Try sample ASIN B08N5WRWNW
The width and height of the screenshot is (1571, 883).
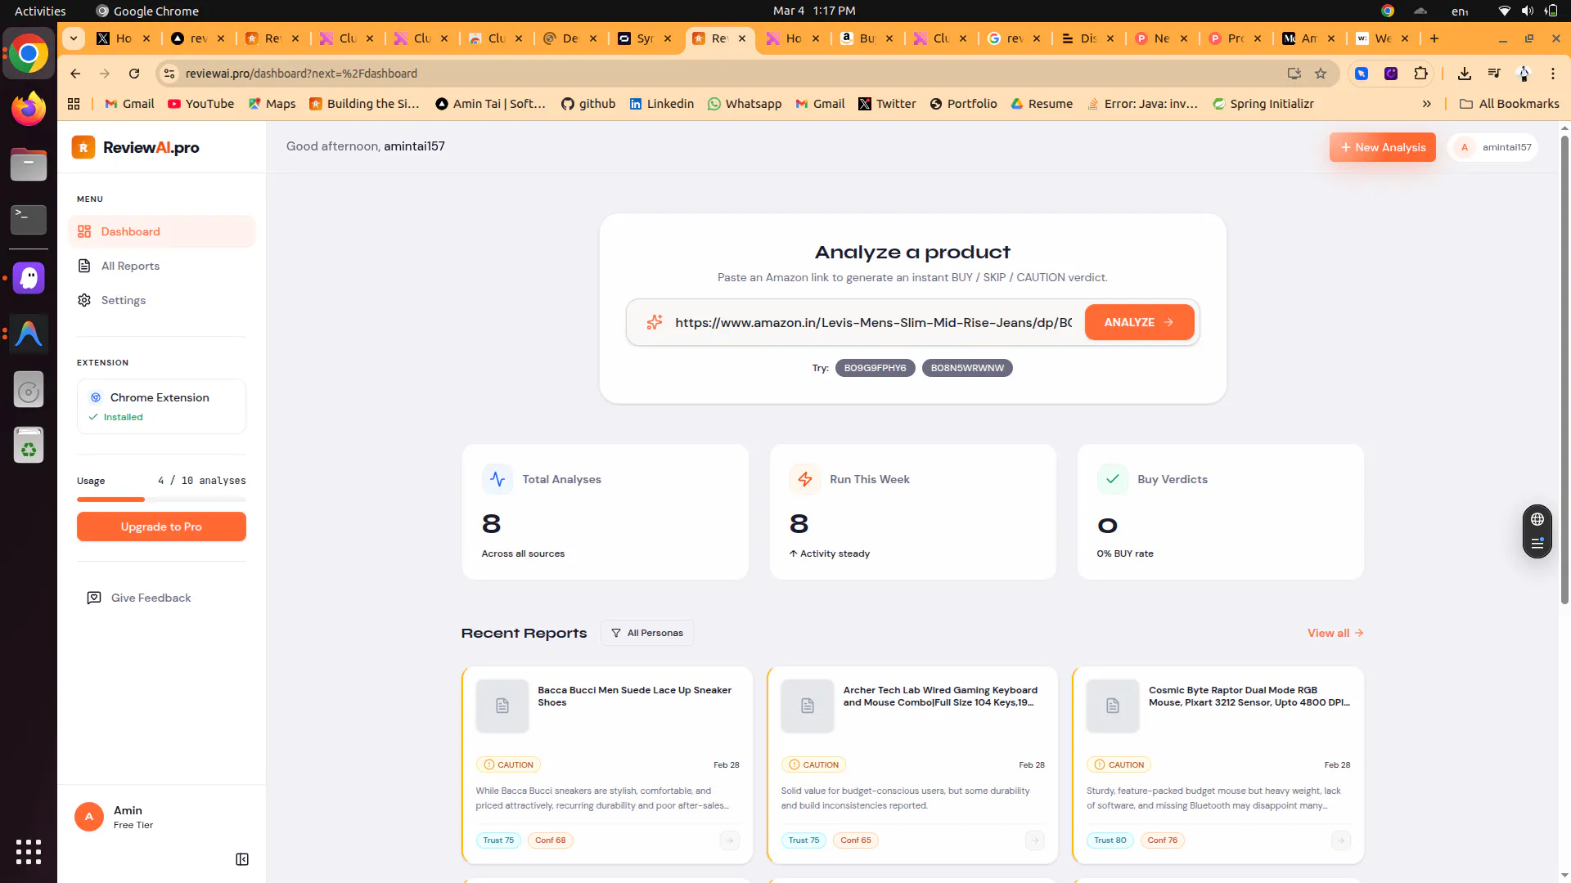coord(967,368)
